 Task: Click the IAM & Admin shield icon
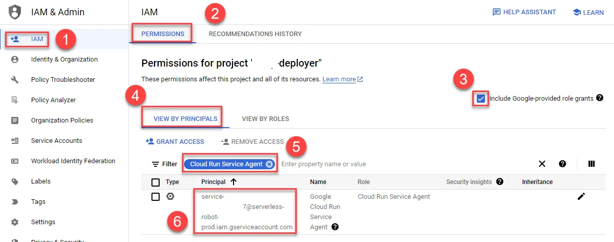coord(15,12)
